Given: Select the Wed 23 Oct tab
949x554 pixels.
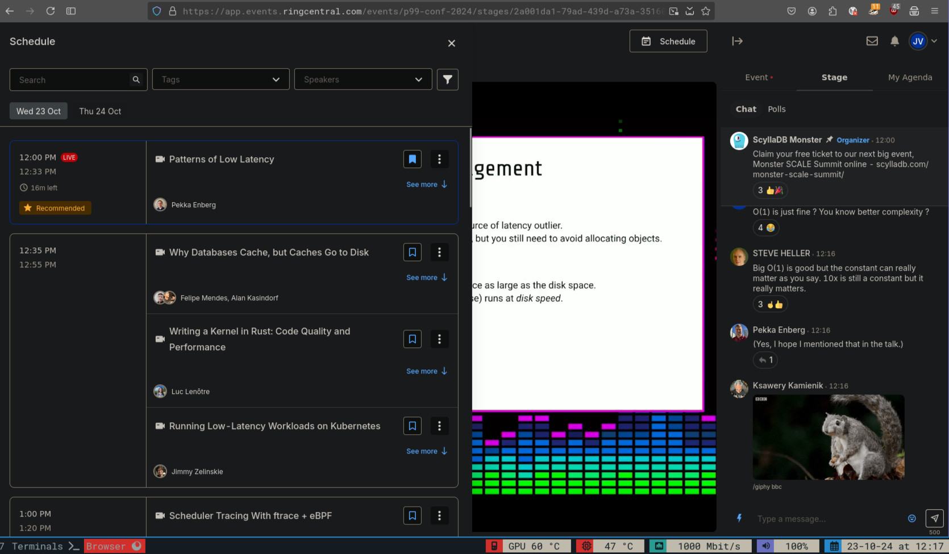Looking at the screenshot, I should tap(39, 111).
